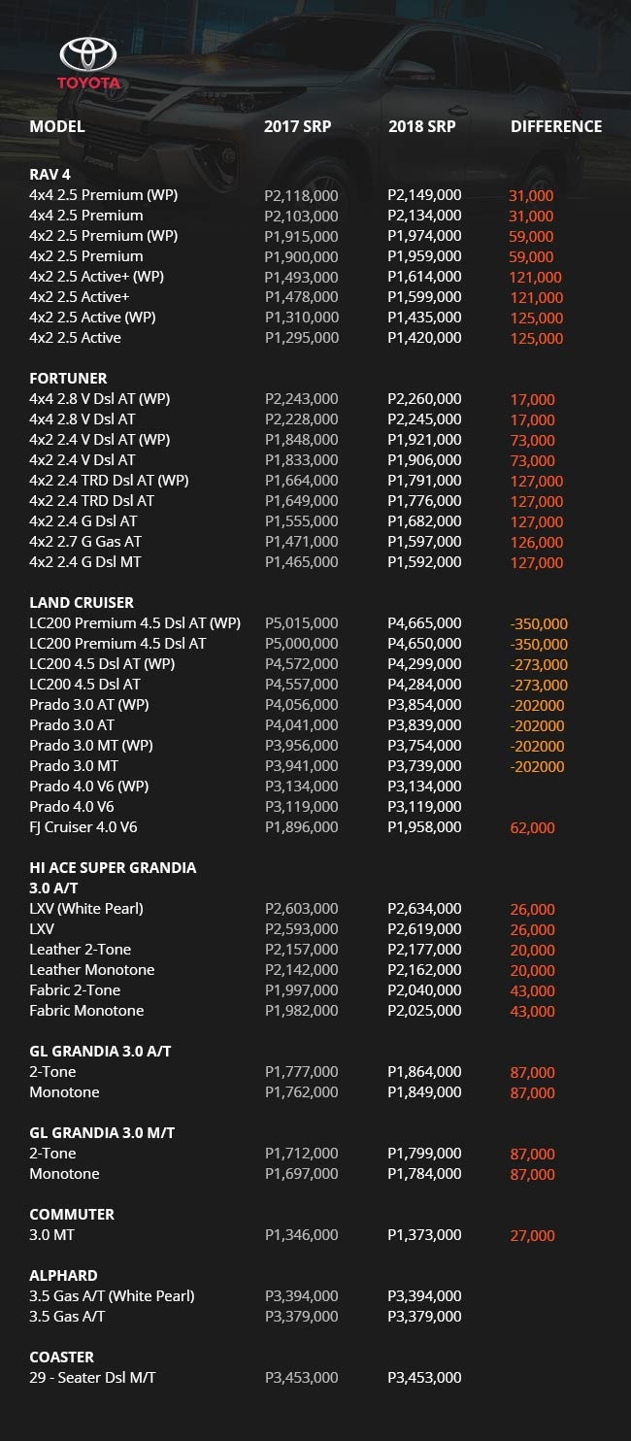Click the HI ACE SUPER GRANDIA heading

click(113, 867)
